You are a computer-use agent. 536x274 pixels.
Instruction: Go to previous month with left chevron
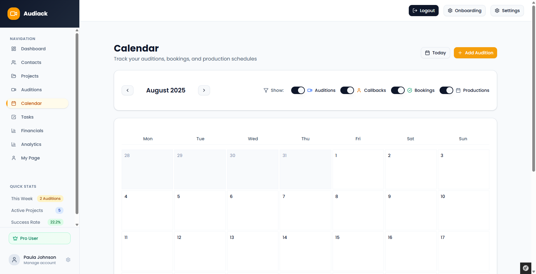click(x=128, y=90)
